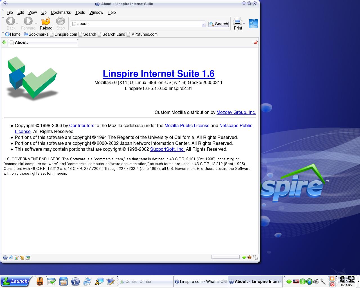This screenshot has width=360, height=288.
Task: Open the Forward button history dropdown arrow
Action: (36, 24)
